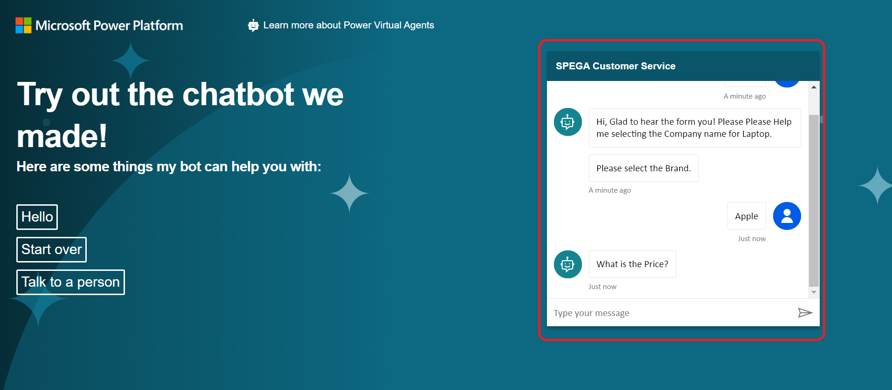This screenshot has height=390, width=892.
Task: Click the user avatar next to Apple
Action: [x=787, y=216]
